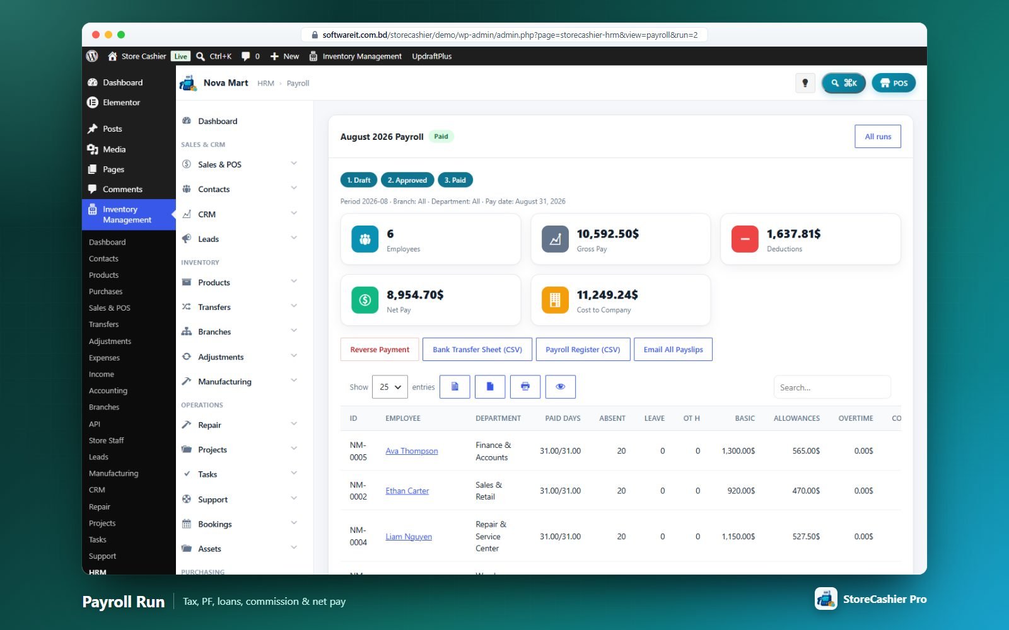Click the Media icon in WP sidebar
The image size is (1009, 630).
[93, 149]
